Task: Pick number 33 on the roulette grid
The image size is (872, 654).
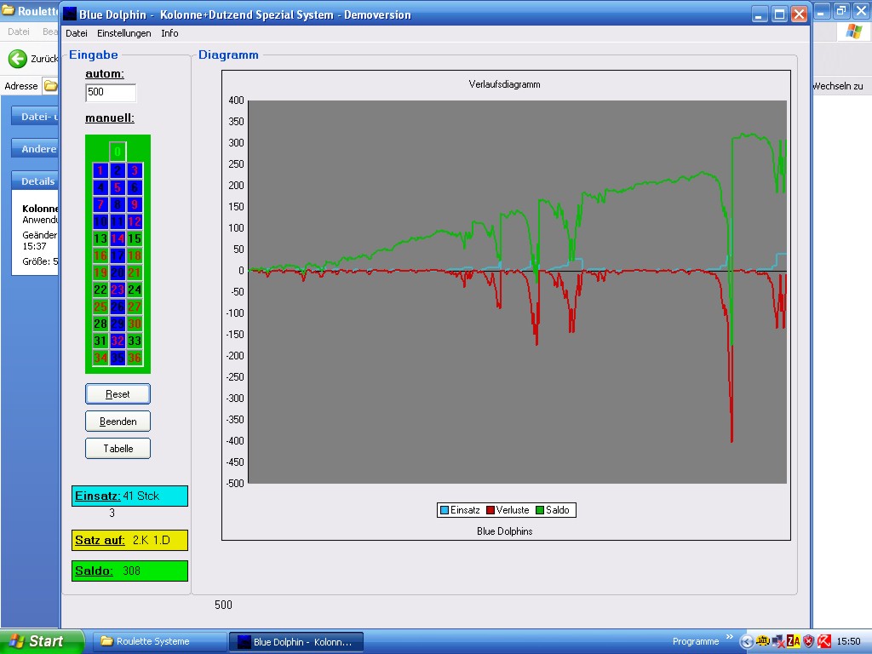Action: coord(135,341)
